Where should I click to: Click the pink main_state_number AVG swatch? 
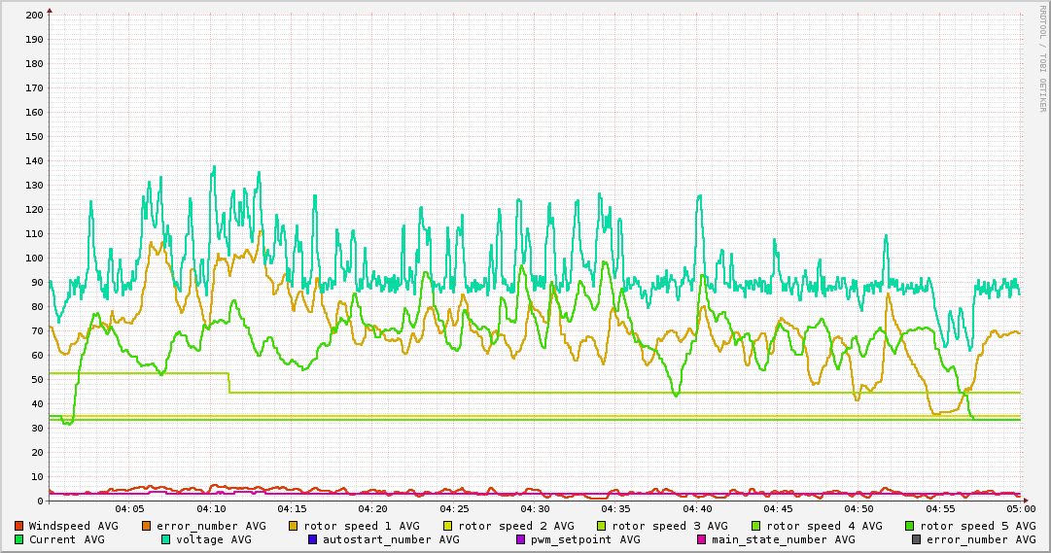point(702,539)
